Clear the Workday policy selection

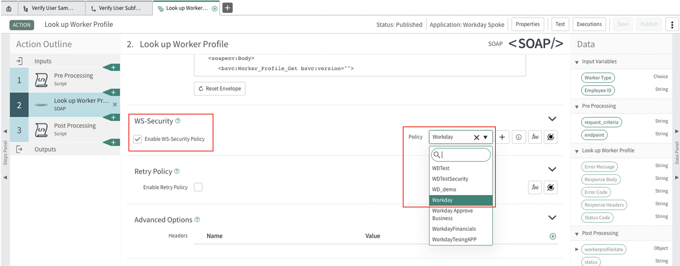coord(476,137)
